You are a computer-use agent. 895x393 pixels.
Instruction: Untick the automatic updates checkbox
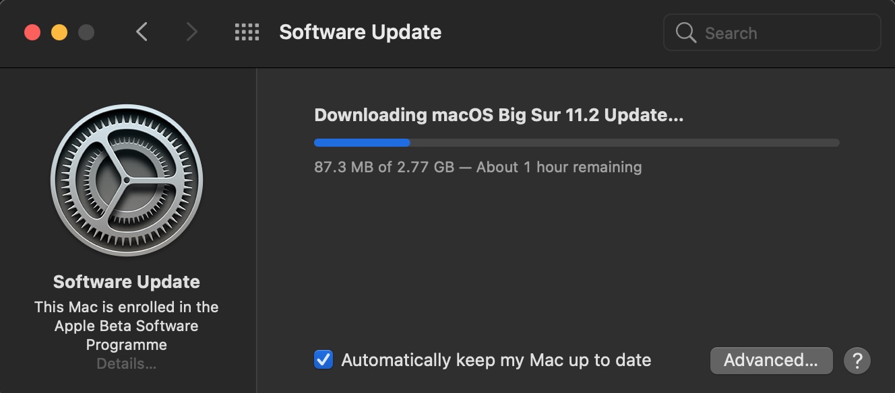point(323,360)
